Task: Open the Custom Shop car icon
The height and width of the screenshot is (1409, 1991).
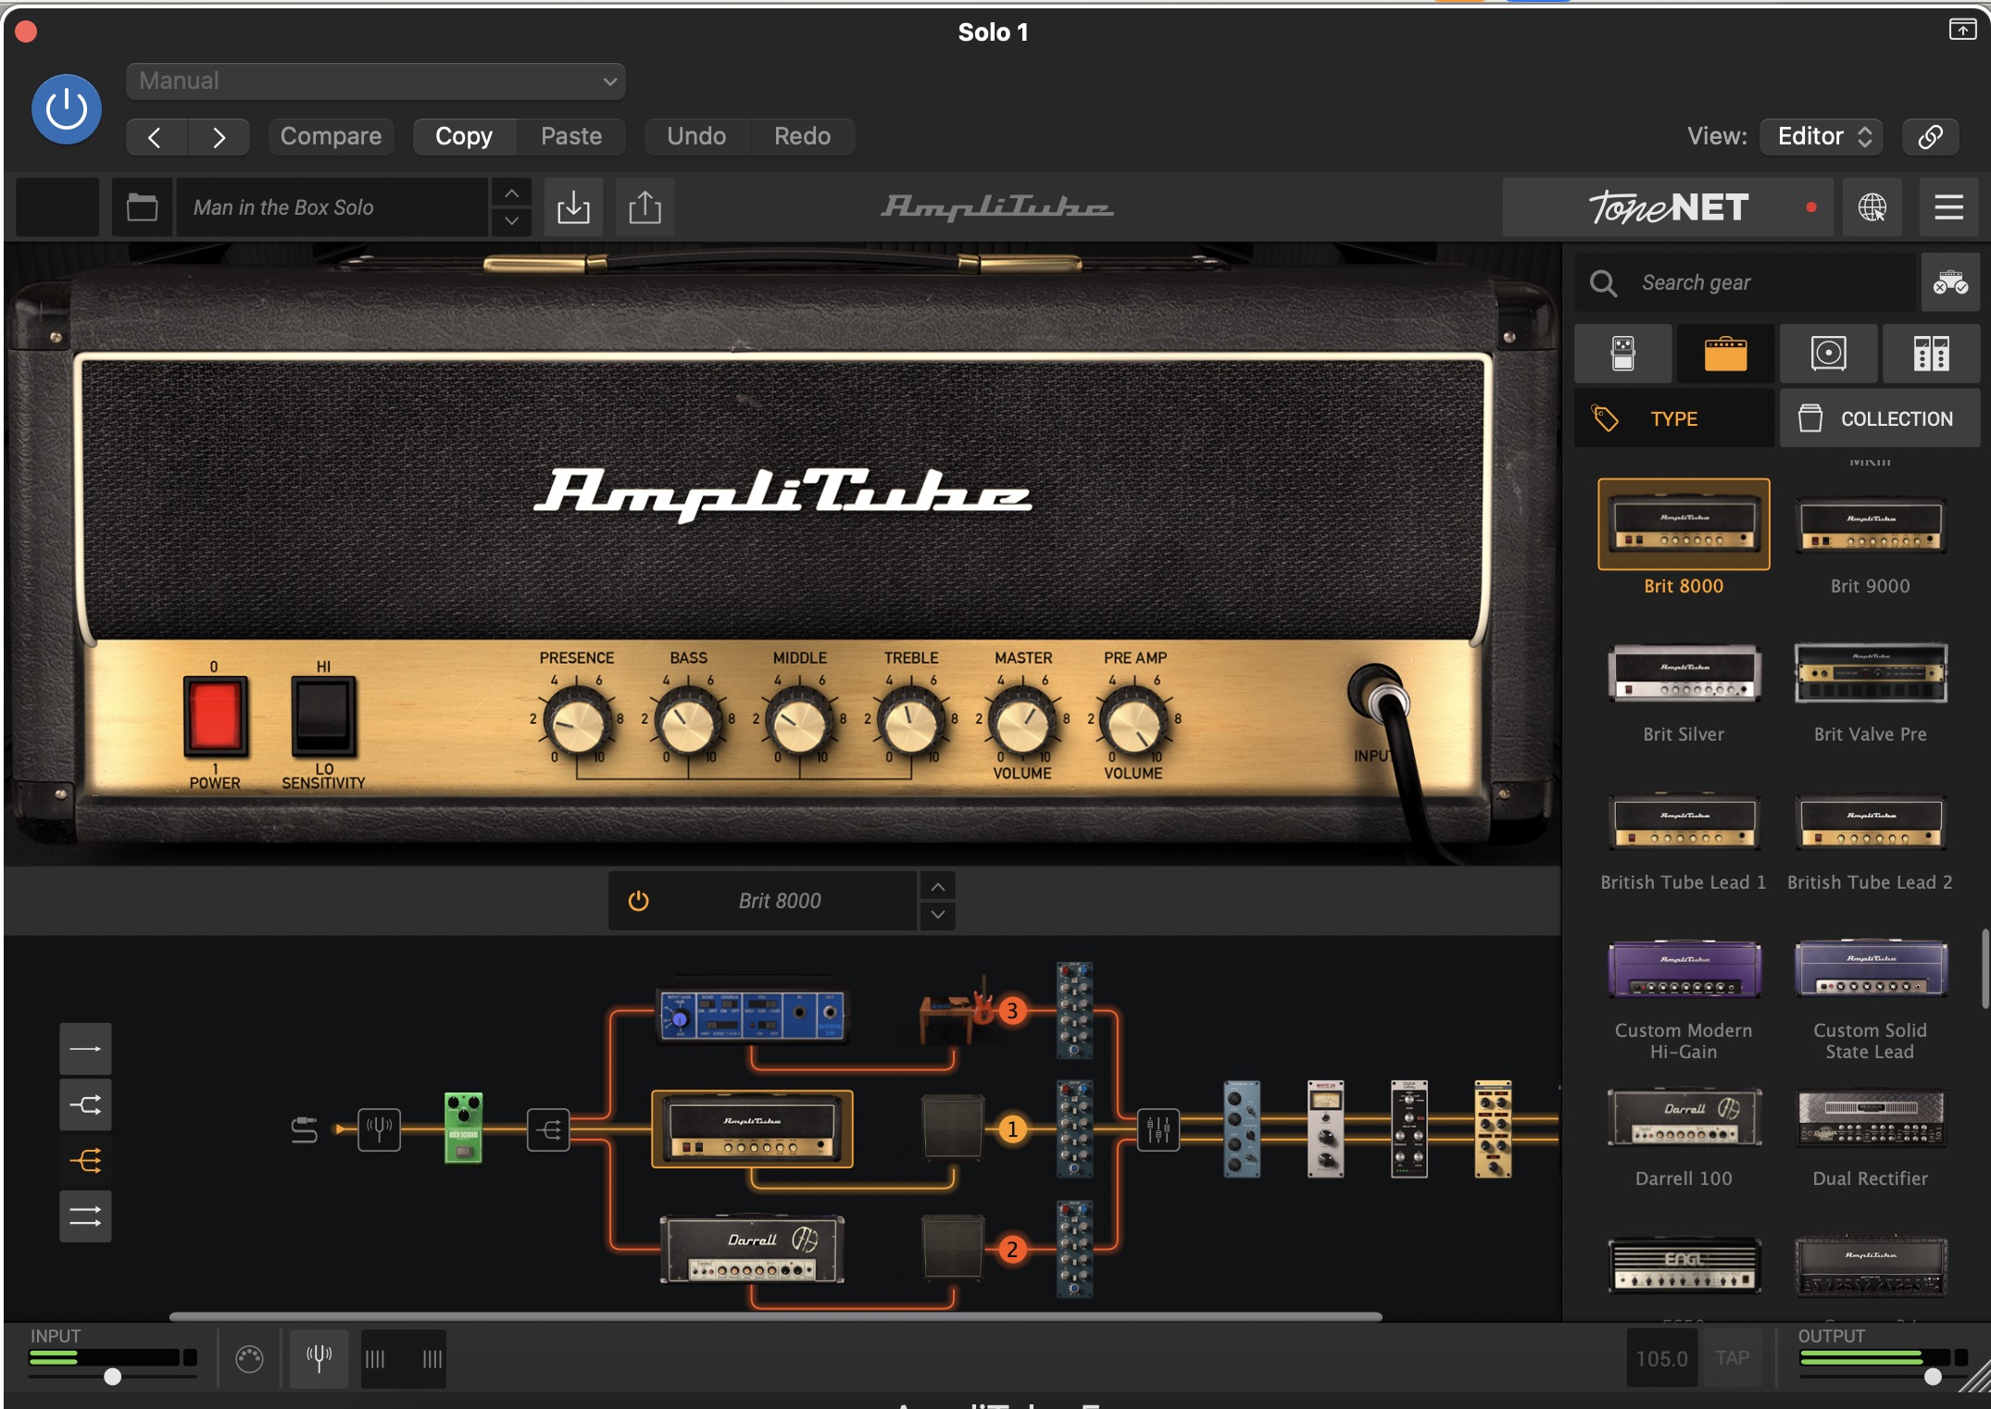Action: click(1949, 282)
